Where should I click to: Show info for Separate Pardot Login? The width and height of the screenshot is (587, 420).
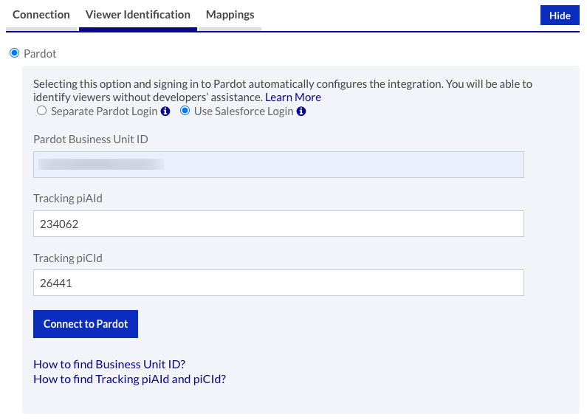[165, 111]
